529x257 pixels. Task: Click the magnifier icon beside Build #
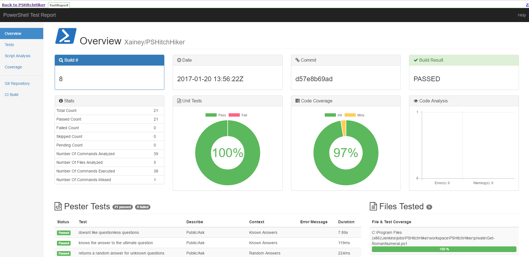pyautogui.click(x=61, y=60)
